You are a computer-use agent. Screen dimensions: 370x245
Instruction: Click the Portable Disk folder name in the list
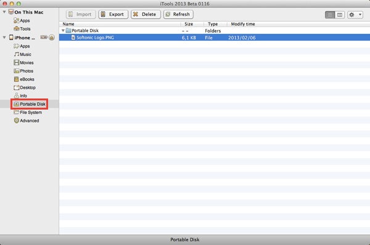(85, 31)
